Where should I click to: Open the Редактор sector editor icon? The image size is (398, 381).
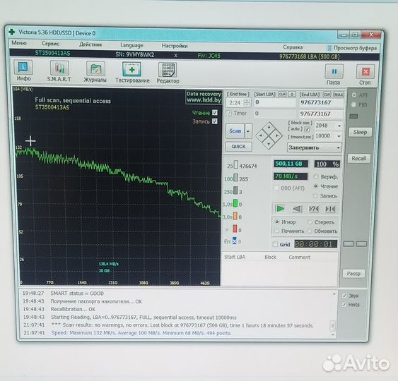pos(168,70)
